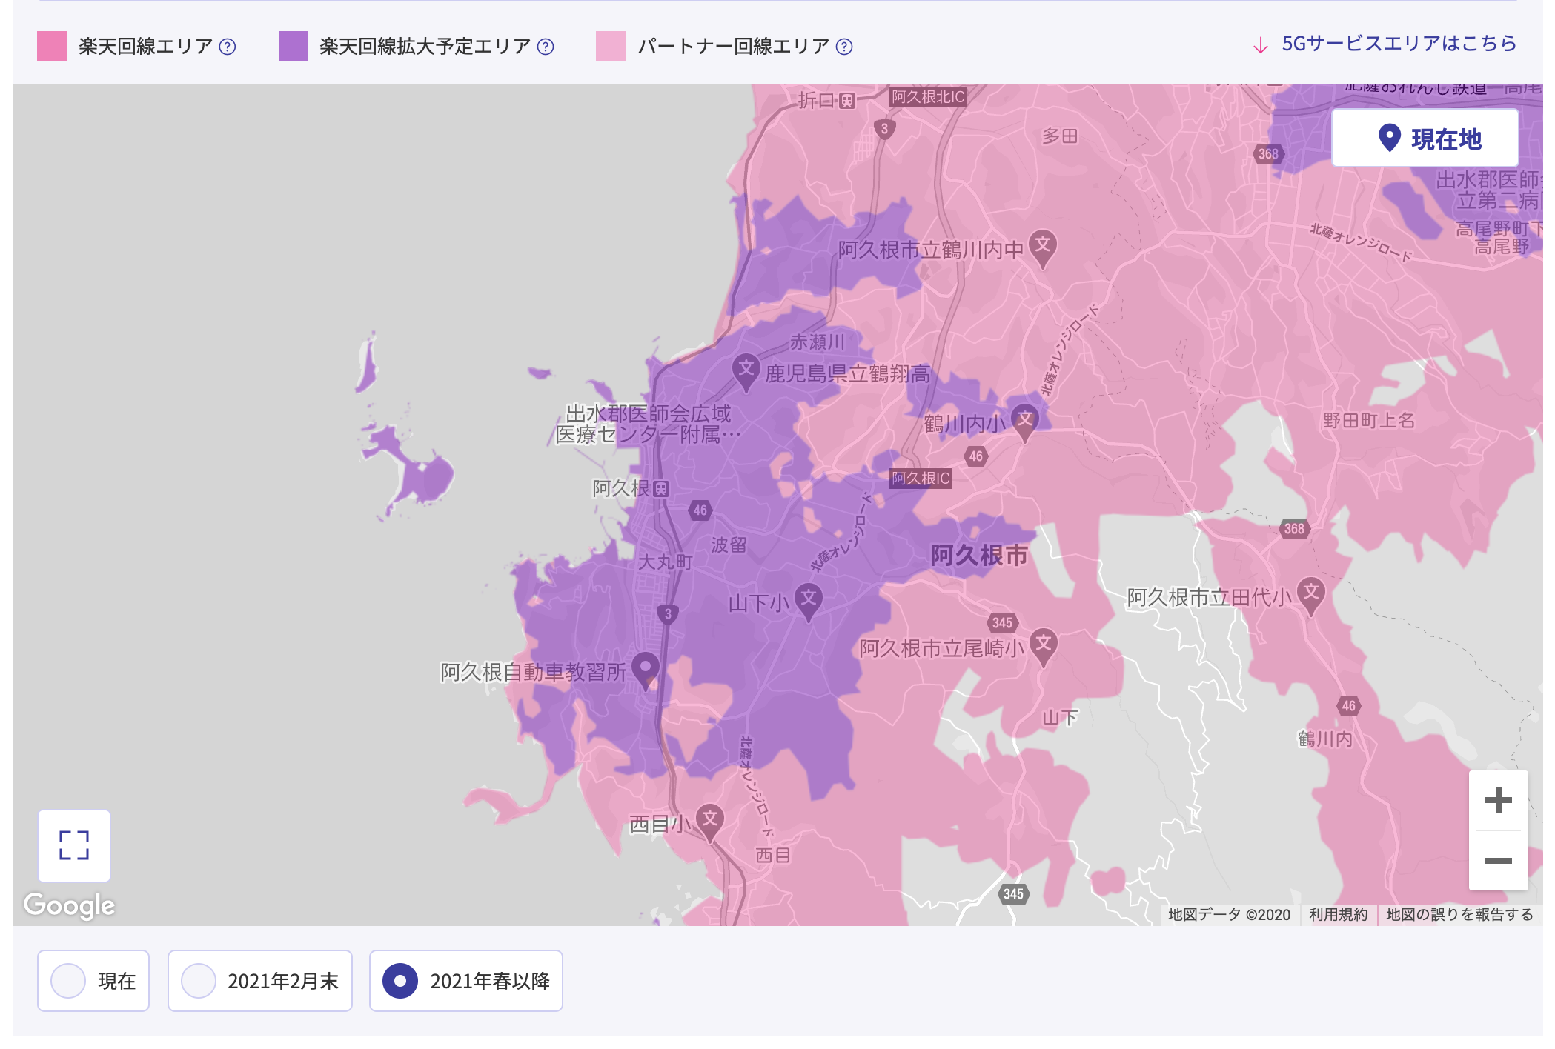Click the 阿久根北IC interchange label
The width and height of the screenshot is (1555, 1049).
[x=928, y=97]
